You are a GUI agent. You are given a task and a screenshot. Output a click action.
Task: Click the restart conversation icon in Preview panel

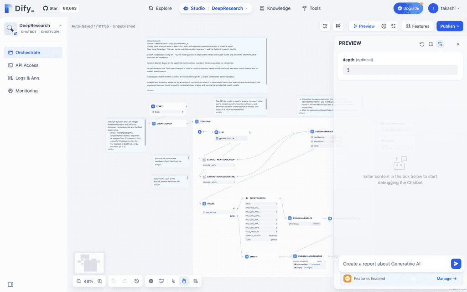click(422, 44)
